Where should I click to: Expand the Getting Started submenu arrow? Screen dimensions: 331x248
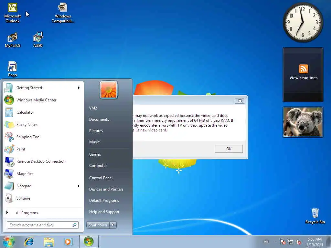pyautogui.click(x=79, y=88)
